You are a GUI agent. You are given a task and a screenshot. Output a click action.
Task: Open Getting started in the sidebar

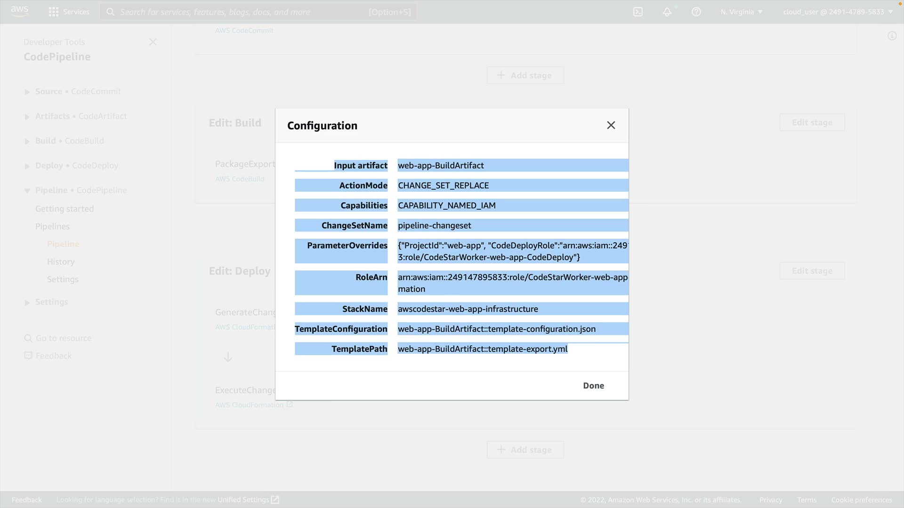pos(65,208)
